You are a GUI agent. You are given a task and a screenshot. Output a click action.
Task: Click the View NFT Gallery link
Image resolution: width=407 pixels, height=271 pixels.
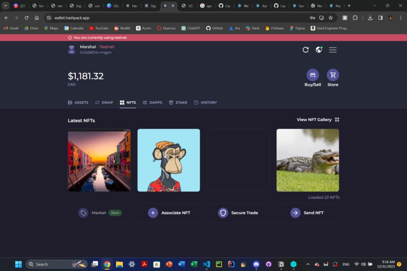click(314, 120)
